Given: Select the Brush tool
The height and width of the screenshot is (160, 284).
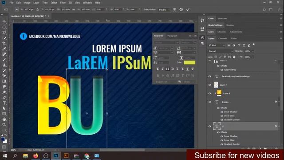Looking at the screenshot, I should [4, 60].
